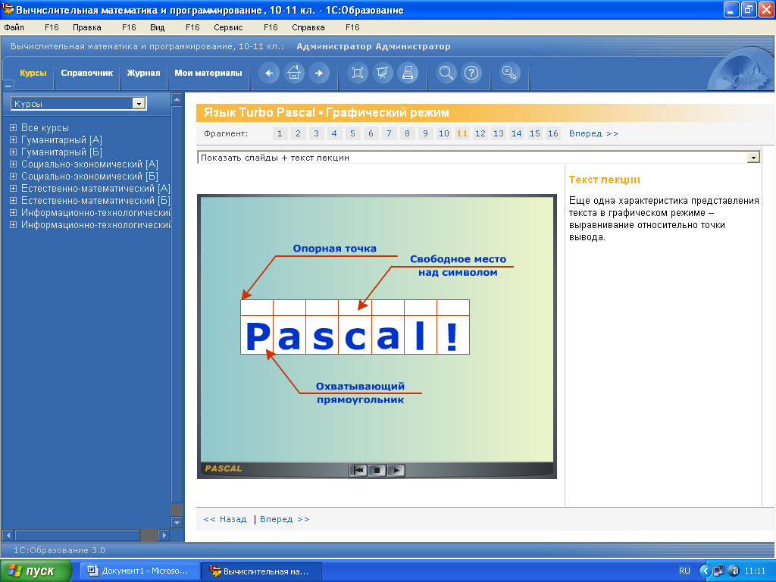
Task: Click the key access icon
Action: pyautogui.click(x=509, y=74)
